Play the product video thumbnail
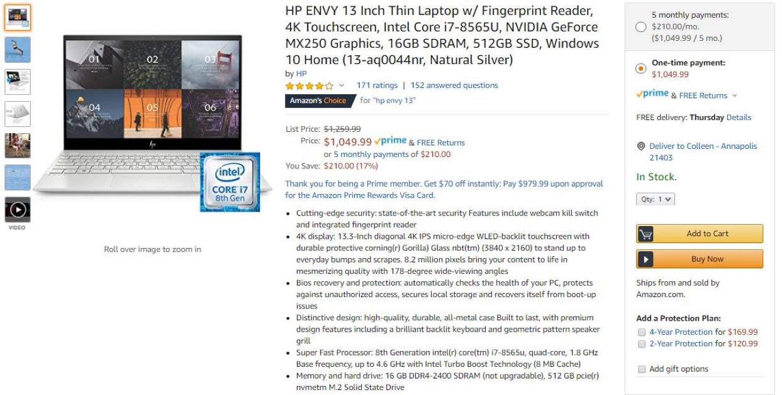This screenshot has height=395, width=782. (x=18, y=210)
